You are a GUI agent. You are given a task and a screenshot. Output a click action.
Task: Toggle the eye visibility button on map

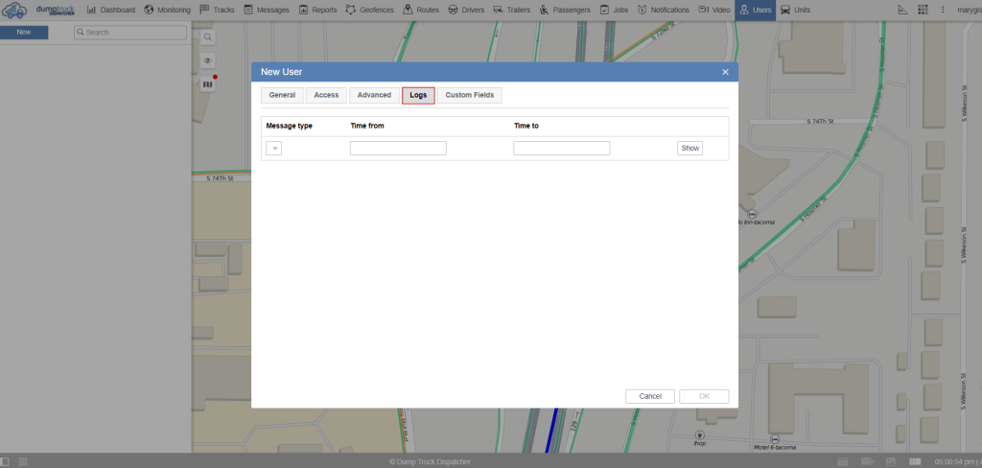click(x=207, y=60)
